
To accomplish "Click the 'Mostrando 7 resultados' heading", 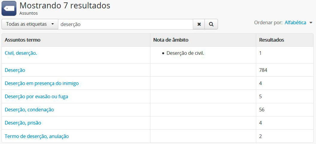I will [x=65, y=5].
